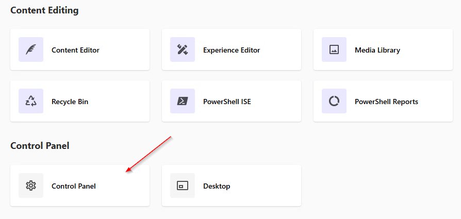Click the Experience Editor pencil-ruler icon
Screen dimensions: 461x219
click(183, 50)
